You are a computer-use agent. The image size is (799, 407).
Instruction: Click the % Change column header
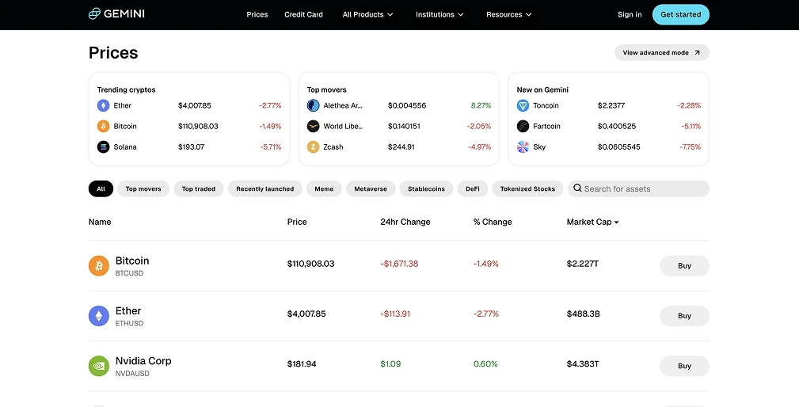click(x=493, y=222)
